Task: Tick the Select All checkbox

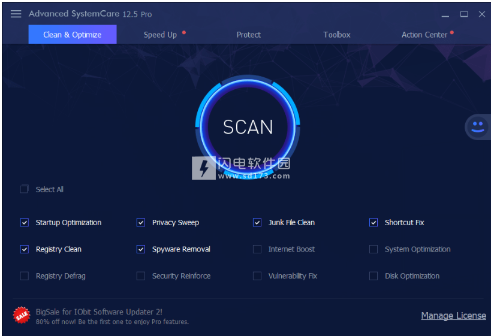Action: [x=24, y=189]
